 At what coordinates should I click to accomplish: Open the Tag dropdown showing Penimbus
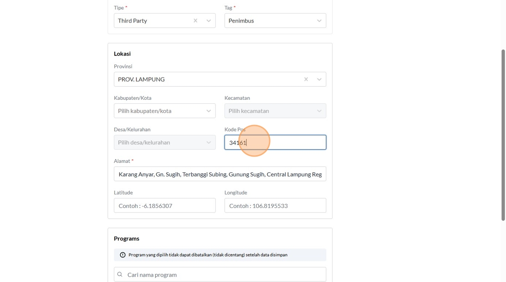coord(270,21)
